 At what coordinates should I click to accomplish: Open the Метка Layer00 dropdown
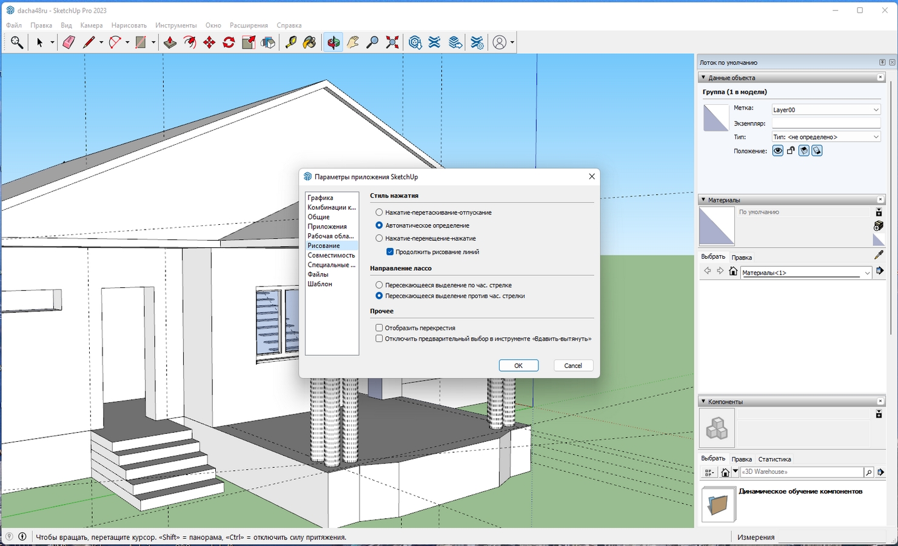[826, 110]
